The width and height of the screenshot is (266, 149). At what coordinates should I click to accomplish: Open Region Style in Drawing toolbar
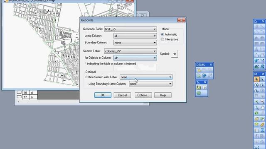click(256, 67)
